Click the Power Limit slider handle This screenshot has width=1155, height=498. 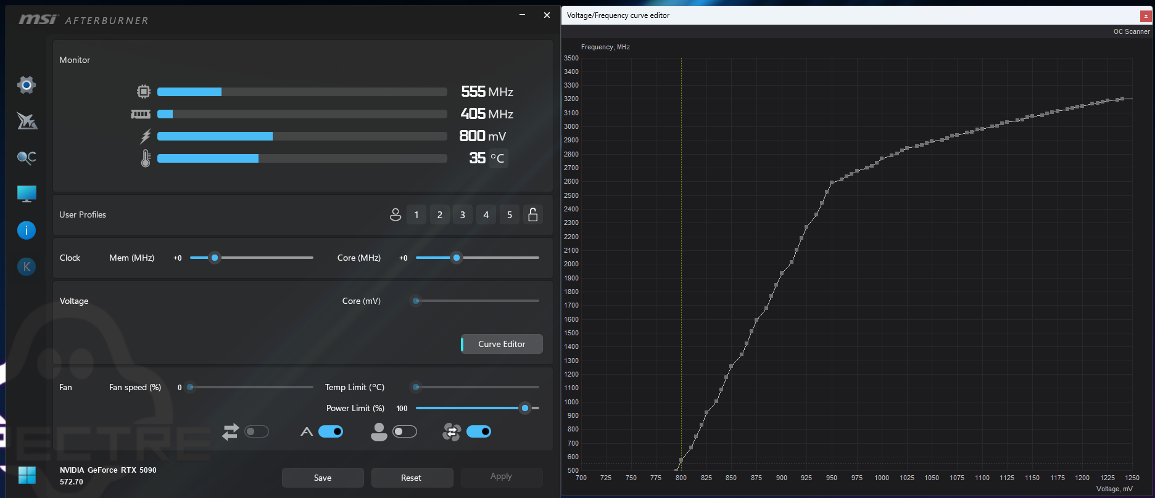(x=525, y=408)
